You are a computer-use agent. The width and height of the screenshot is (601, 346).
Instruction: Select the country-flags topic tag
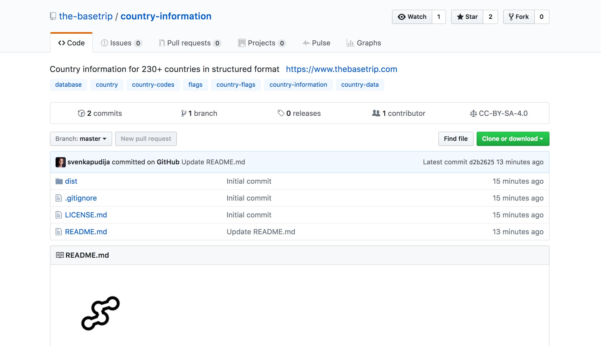[236, 85]
